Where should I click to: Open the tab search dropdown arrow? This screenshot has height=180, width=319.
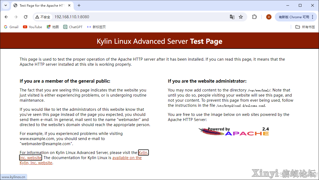click(x=6, y=5)
